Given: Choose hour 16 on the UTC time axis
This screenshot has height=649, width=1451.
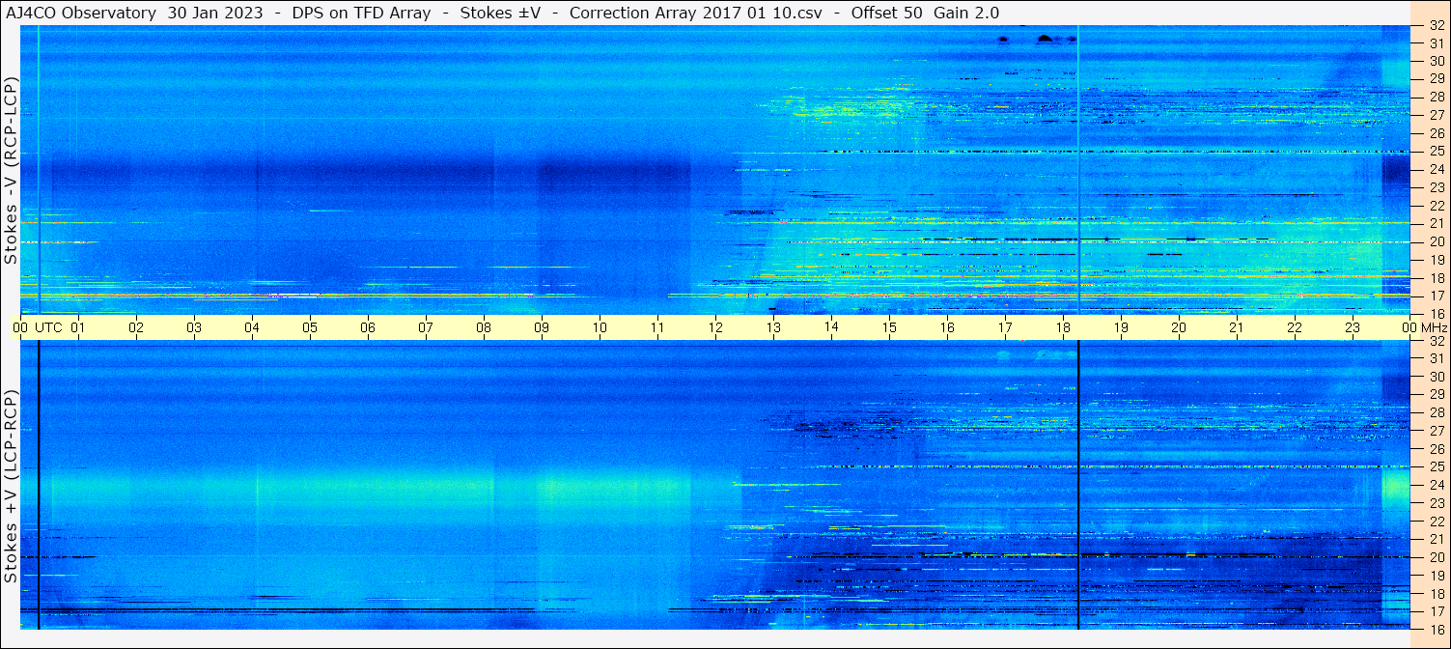Looking at the screenshot, I should click(x=947, y=327).
